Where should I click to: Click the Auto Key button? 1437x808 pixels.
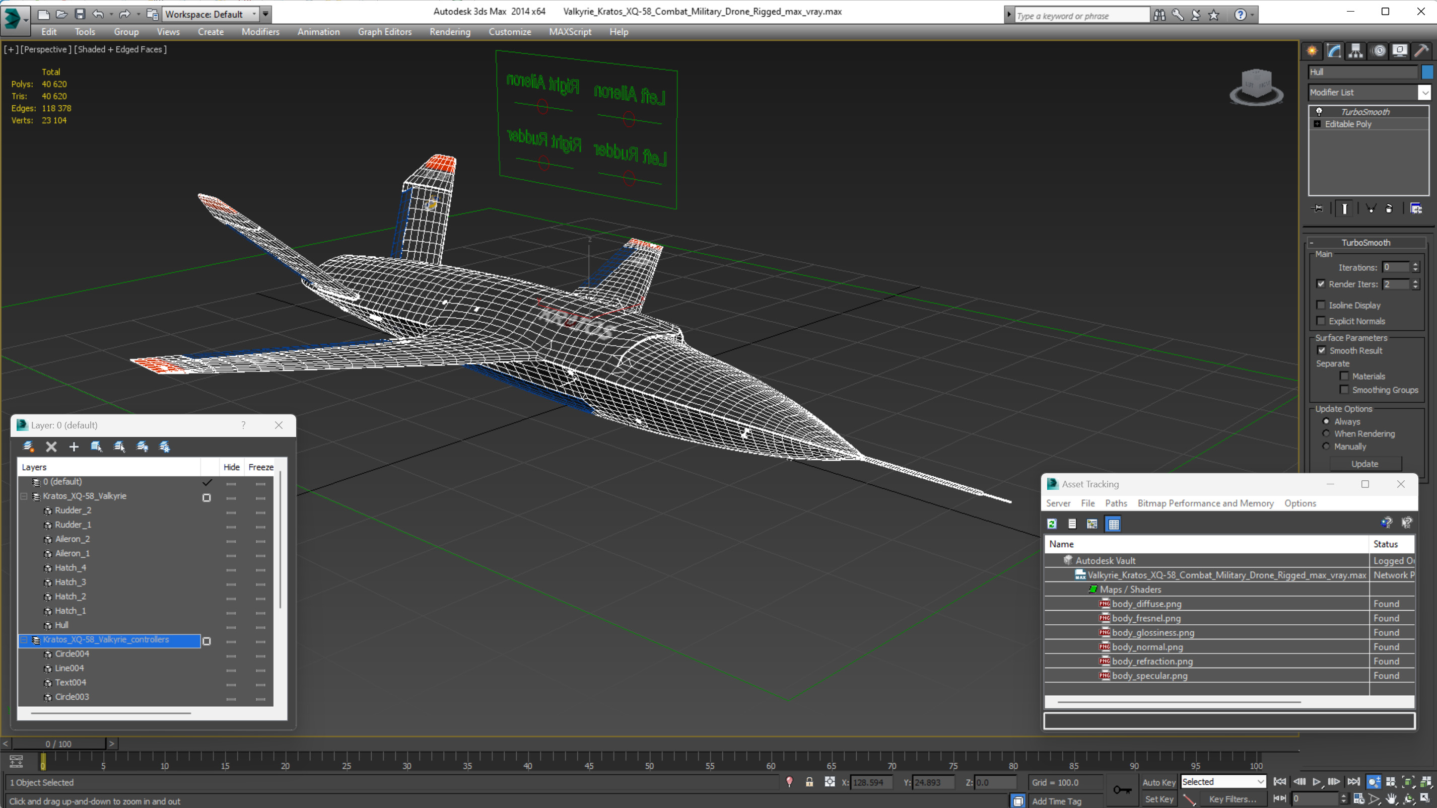(x=1158, y=782)
